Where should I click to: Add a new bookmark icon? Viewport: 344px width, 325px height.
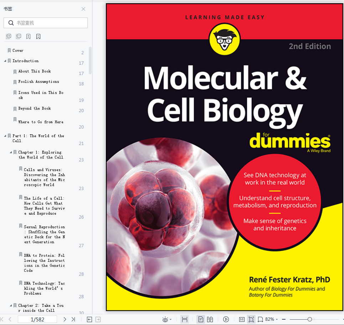(x=28, y=36)
